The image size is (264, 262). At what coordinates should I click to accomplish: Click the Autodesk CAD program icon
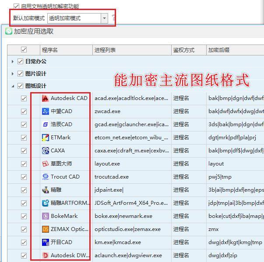[45, 98]
